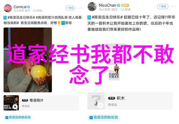
Task: Click the verified badge next to NicoChan
Action: coord(119,5)
